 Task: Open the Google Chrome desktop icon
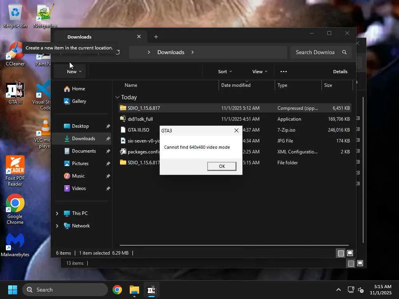(x=15, y=209)
